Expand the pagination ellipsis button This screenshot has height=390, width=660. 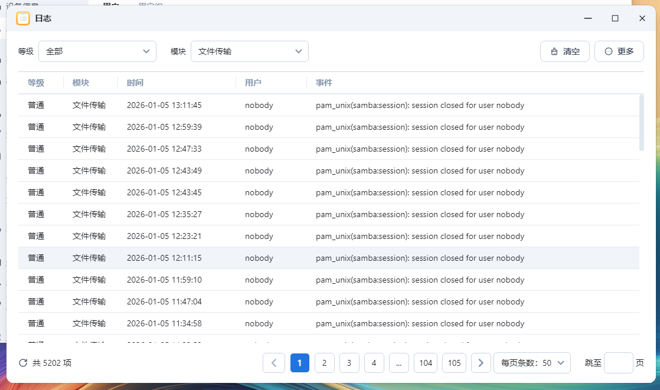tap(398, 363)
